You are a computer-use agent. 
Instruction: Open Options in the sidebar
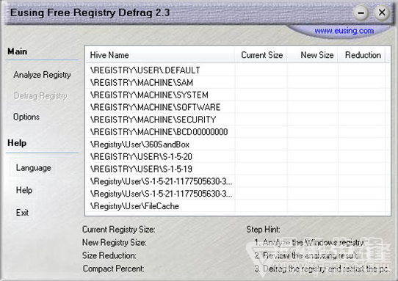(26, 117)
